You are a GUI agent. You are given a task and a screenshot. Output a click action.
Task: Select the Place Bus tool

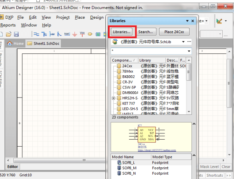(44, 34)
